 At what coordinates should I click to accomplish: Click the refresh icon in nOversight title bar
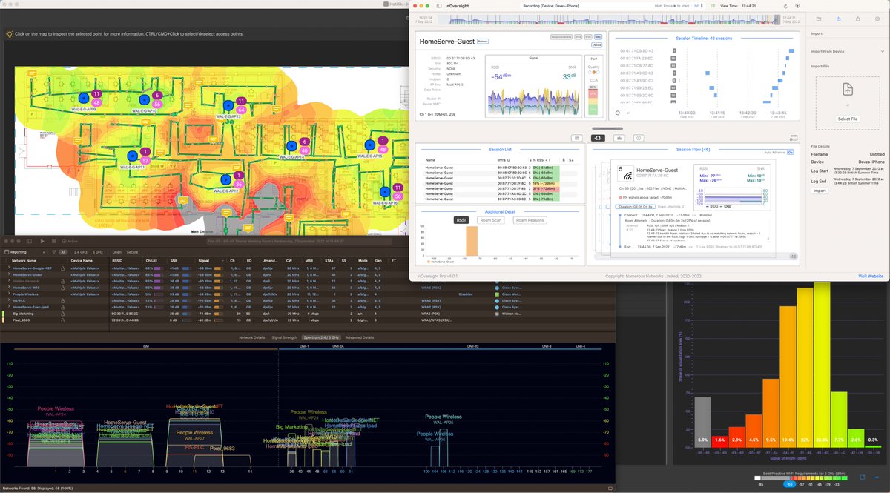[x=786, y=5]
